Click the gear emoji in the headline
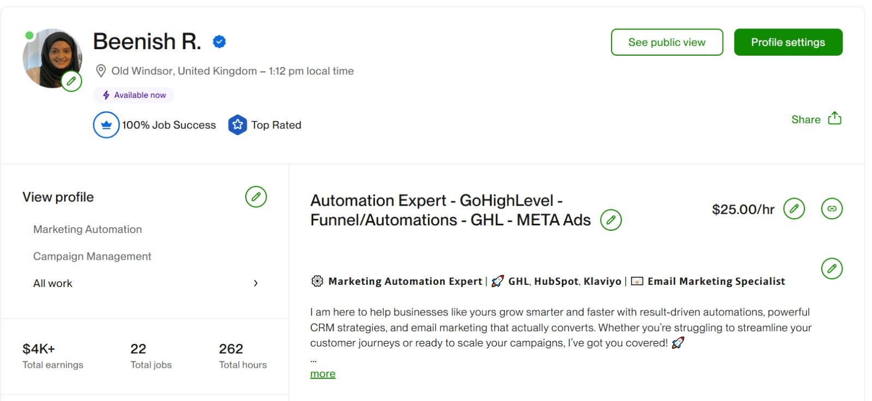Screen dimensions: 872x401 pyautogui.click(x=317, y=281)
